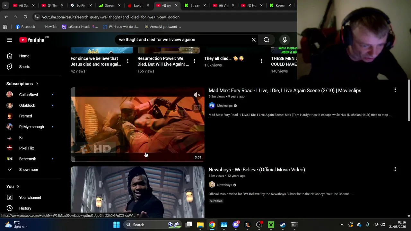Show hidden system tray icons
This screenshot has width=411, height=231.
tap(342, 225)
